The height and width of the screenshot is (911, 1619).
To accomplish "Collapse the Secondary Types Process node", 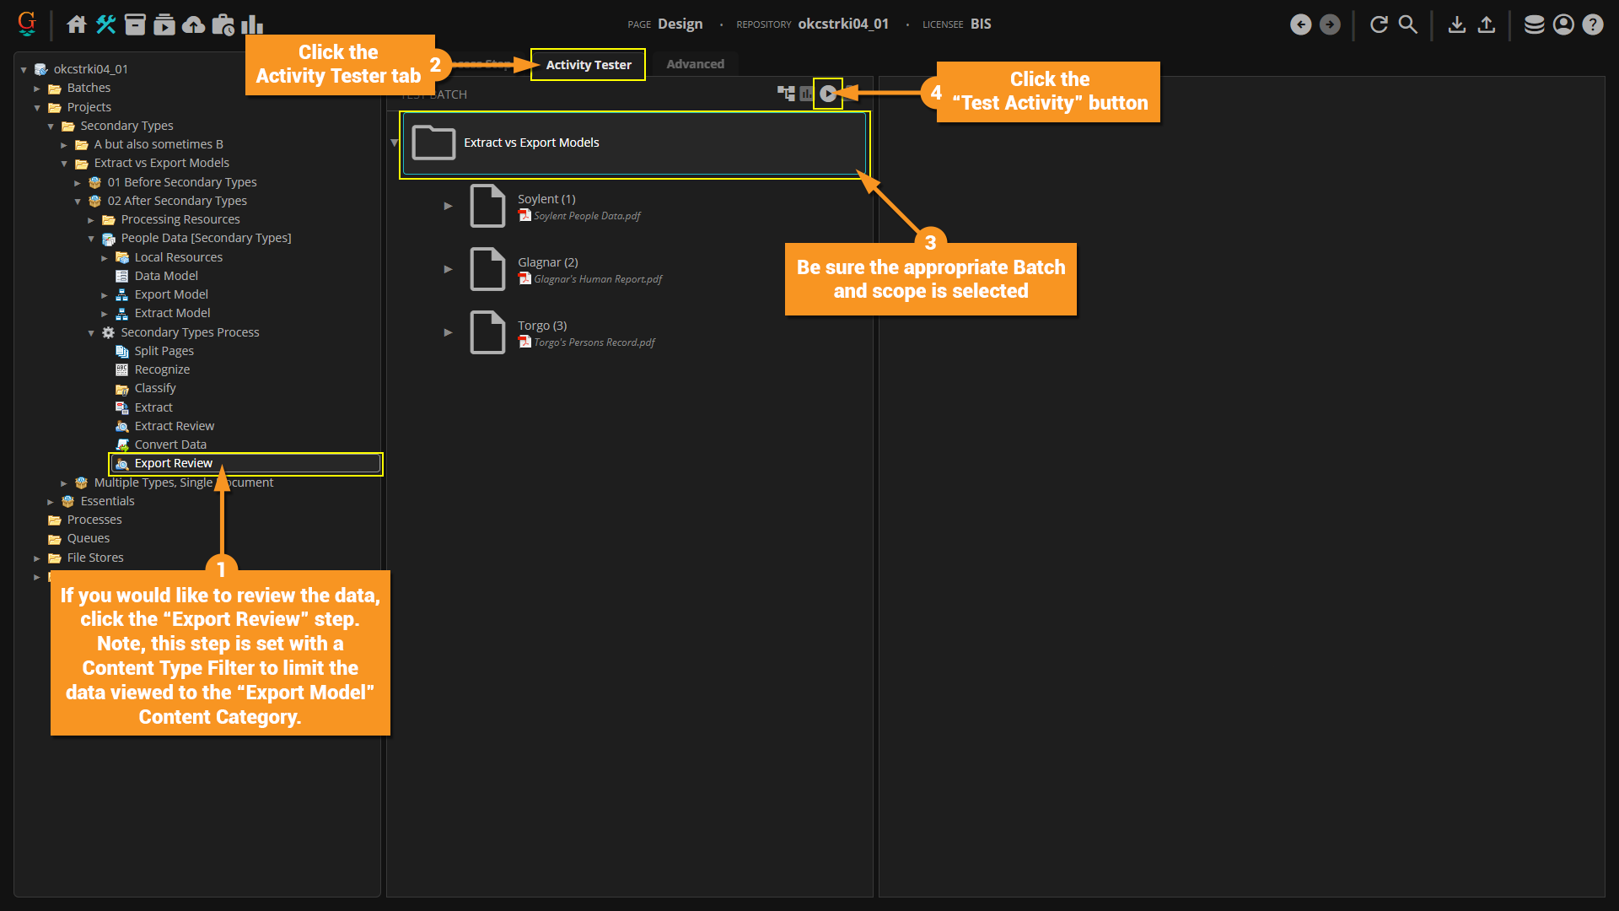I will click(x=91, y=333).
